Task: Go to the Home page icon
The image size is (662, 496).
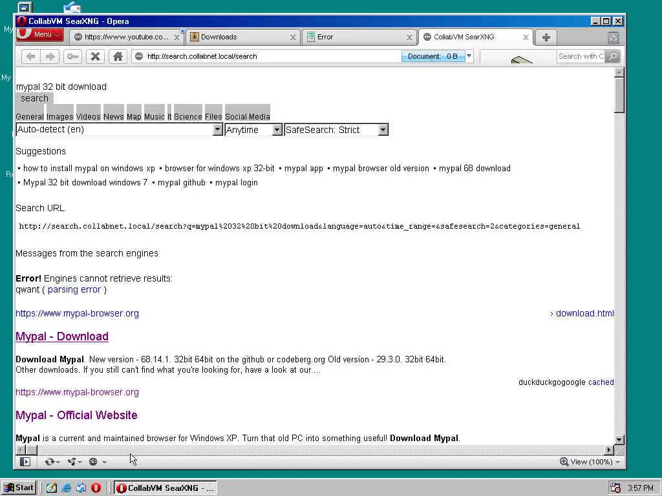Action: click(118, 56)
